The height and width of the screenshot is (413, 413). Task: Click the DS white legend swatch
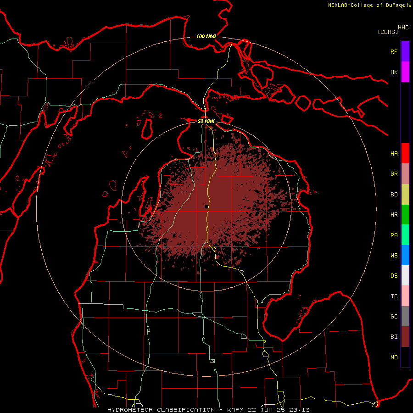pyautogui.click(x=405, y=275)
